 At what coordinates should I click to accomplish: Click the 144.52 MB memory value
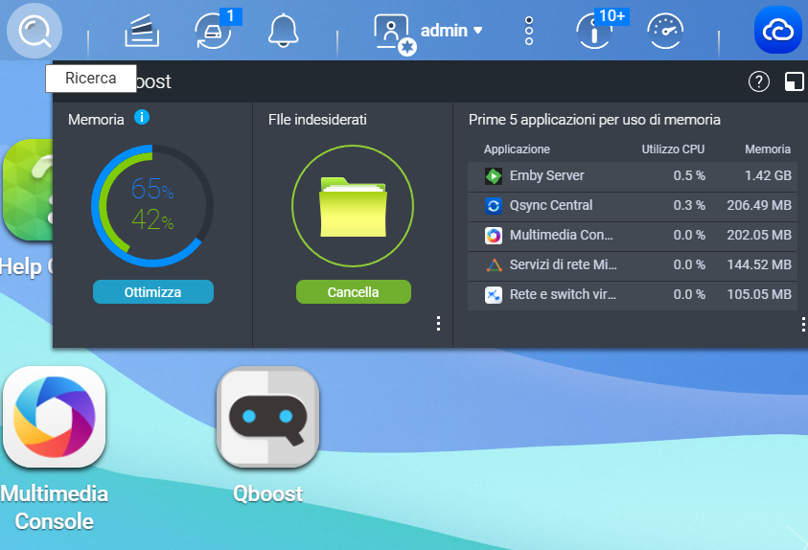pyautogui.click(x=759, y=264)
